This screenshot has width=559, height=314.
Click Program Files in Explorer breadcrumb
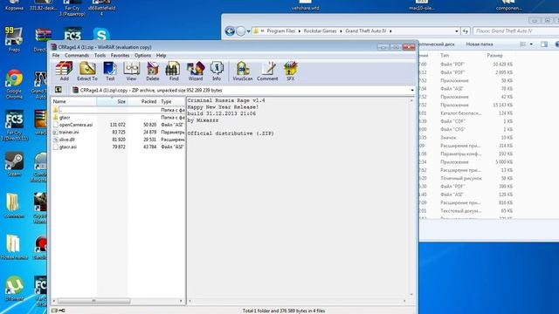pos(280,31)
